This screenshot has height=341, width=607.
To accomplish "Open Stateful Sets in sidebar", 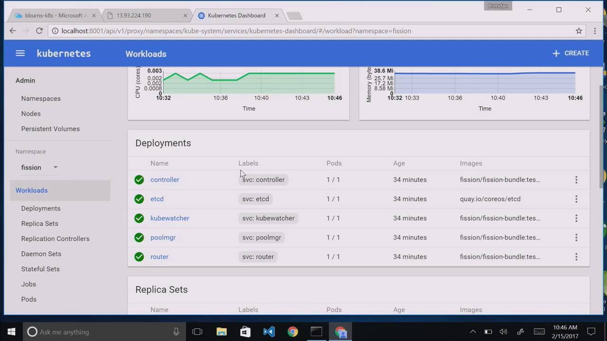I will click(40, 269).
